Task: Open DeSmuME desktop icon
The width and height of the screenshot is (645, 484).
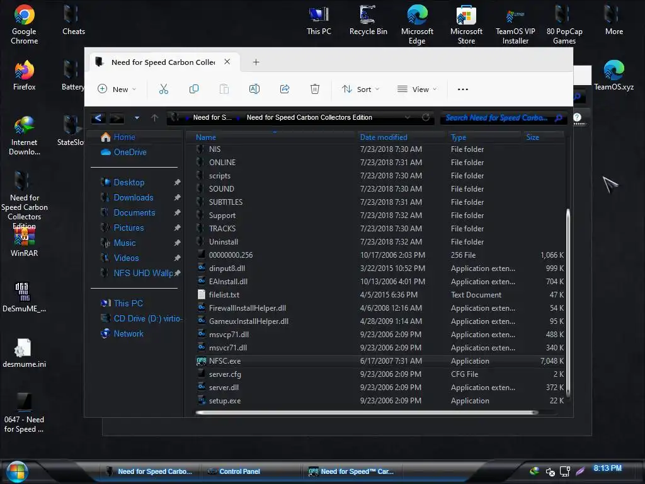Action: pyautogui.click(x=25, y=297)
